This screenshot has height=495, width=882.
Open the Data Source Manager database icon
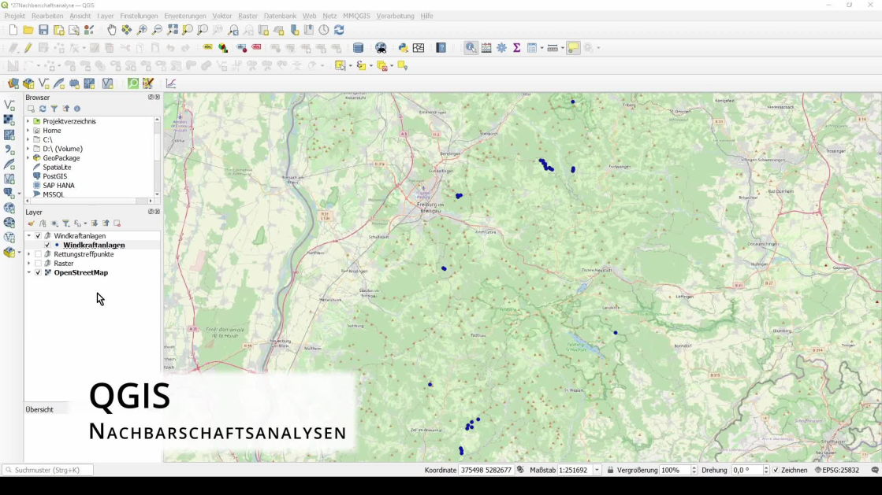(x=359, y=48)
